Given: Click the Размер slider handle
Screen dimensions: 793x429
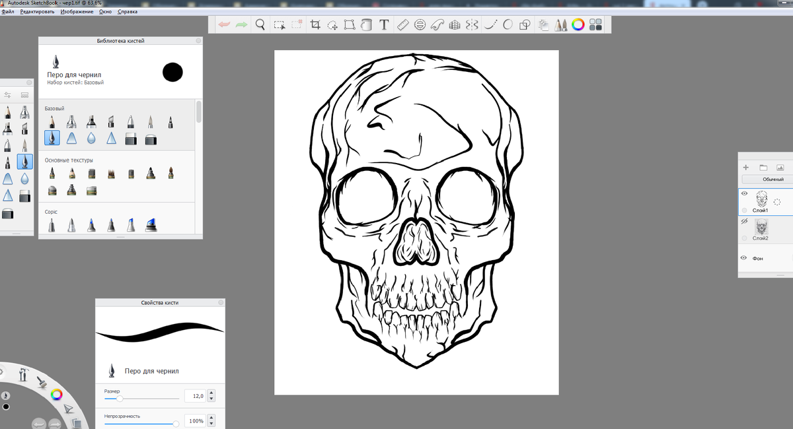Looking at the screenshot, I should 120,399.
